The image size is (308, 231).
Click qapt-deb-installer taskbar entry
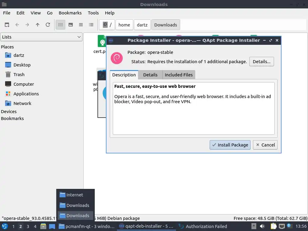pyautogui.click(x=146, y=226)
